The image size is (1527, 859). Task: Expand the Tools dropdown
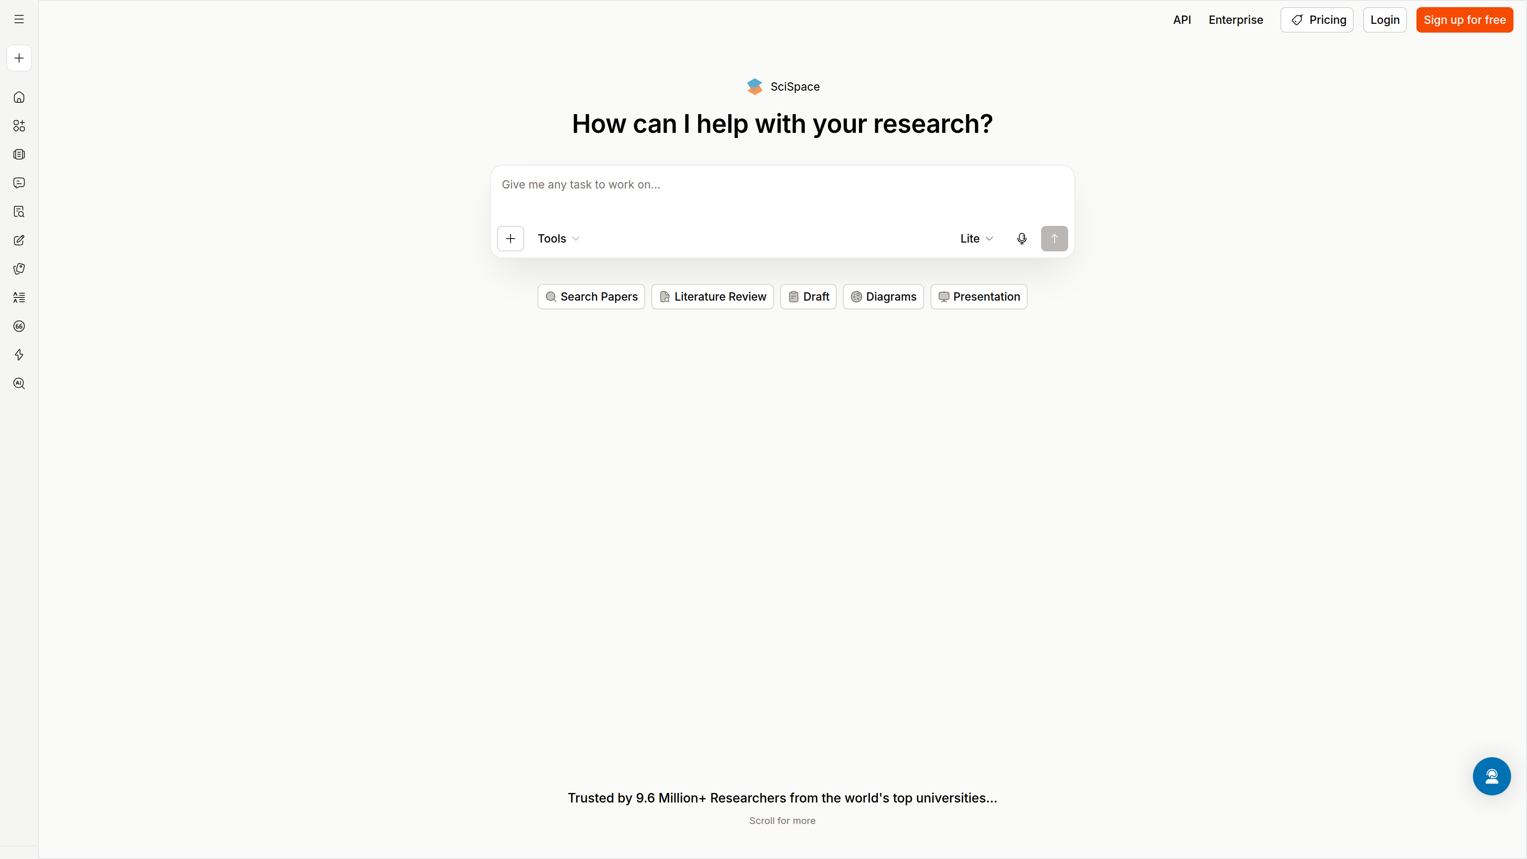tap(558, 238)
